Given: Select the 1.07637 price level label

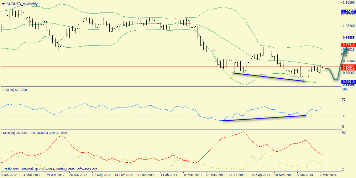Looking at the screenshot, I should (x=348, y=12).
